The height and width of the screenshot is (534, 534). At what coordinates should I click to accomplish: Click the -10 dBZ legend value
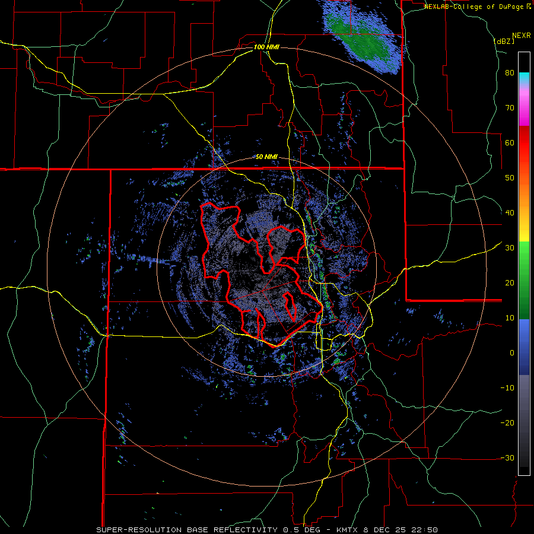(x=507, y=388)
